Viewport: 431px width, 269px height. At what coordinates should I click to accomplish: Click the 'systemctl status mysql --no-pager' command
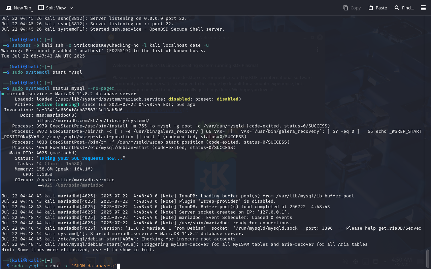point(70,88)
